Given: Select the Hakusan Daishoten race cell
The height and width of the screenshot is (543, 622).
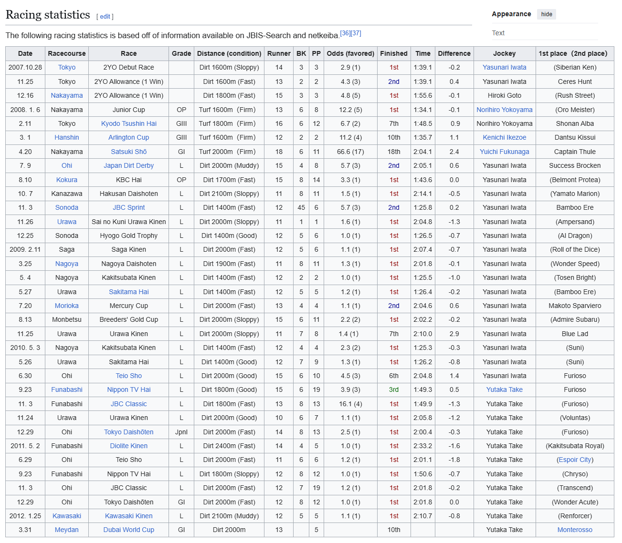Looking at the screenshot, I should tap(129, 194).
